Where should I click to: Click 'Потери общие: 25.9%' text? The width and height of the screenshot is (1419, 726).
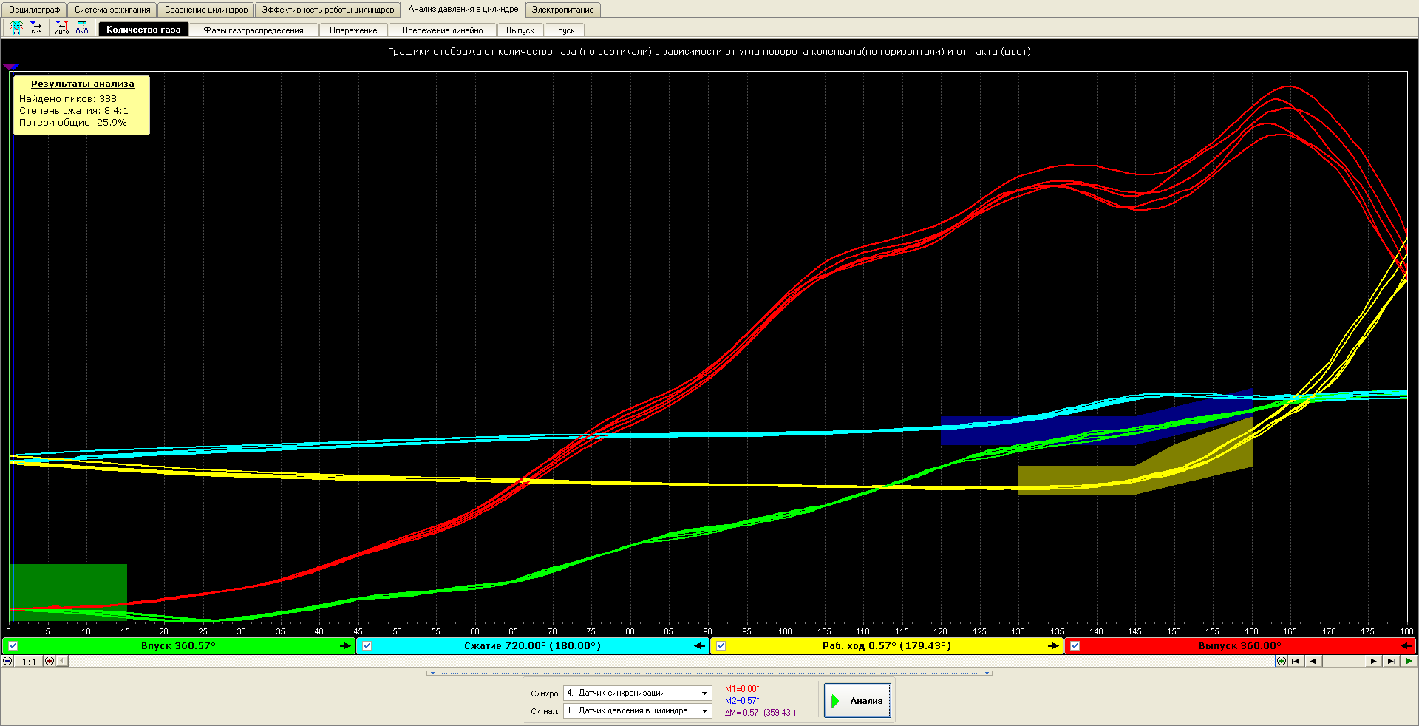(73, 123)
